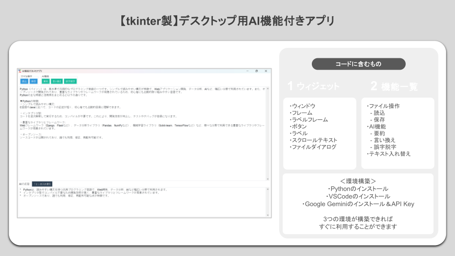
Task: Click the 読込 (load) file button
Action: coord(24,81)
